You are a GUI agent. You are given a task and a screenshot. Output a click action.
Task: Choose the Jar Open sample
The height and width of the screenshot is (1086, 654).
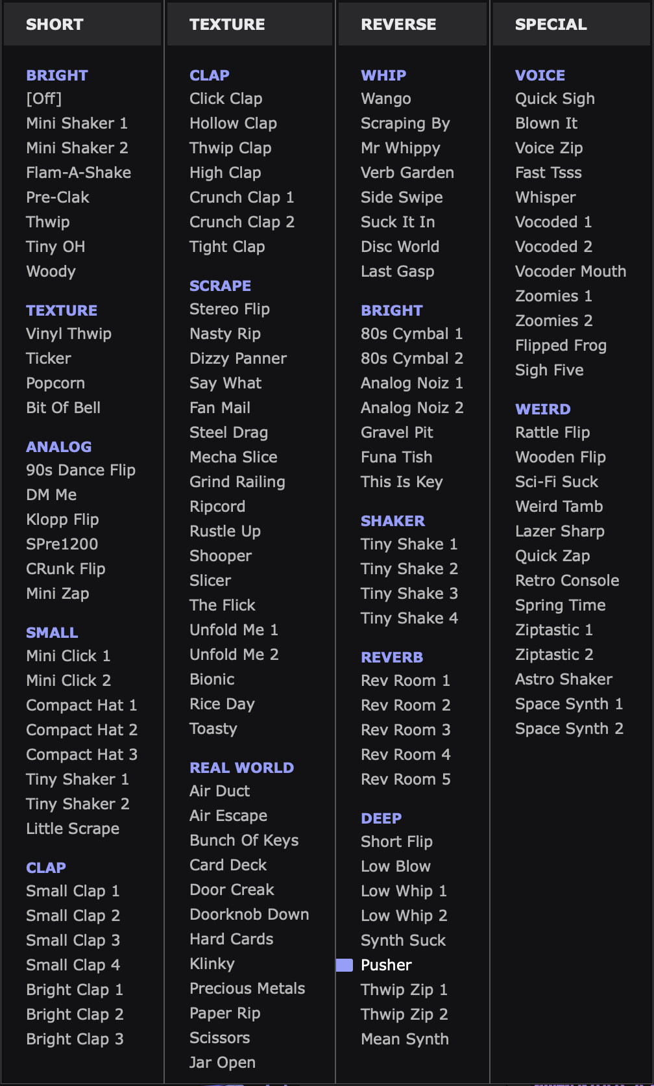(223, 1063)
